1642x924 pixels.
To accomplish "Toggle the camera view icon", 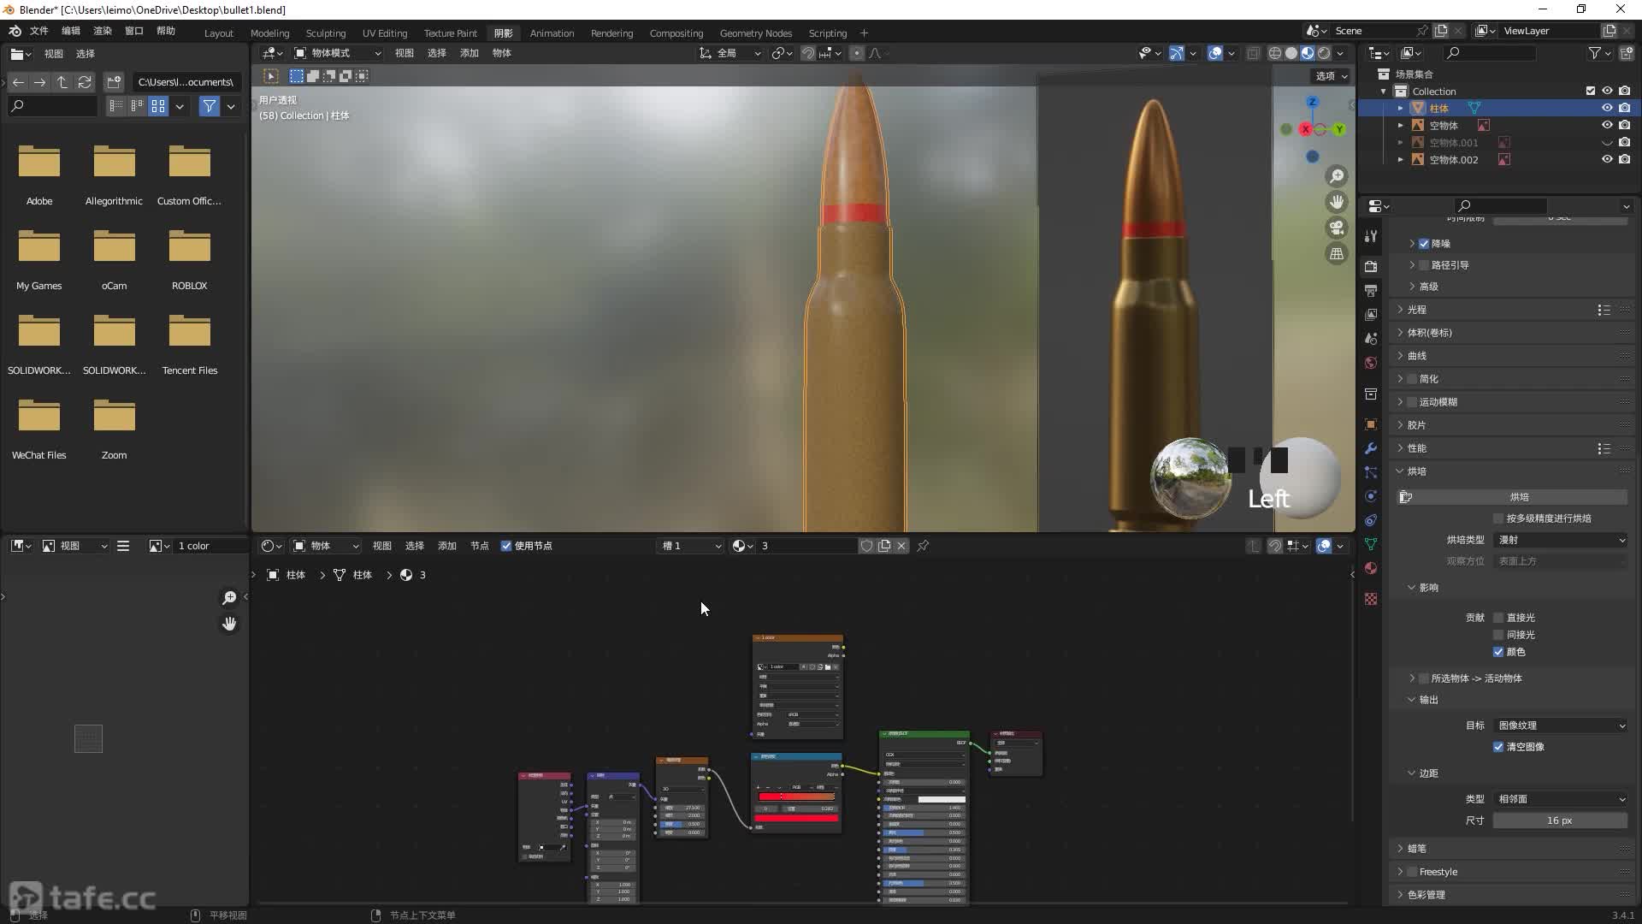I will (x=1337, y=228).
